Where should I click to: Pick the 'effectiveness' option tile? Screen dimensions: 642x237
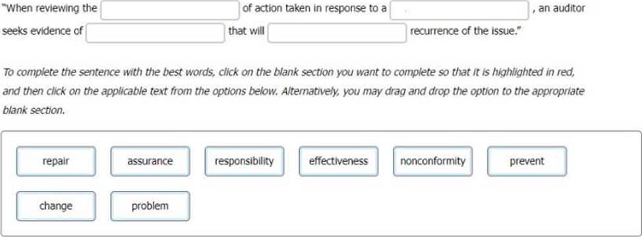click(x=339, y=161)
